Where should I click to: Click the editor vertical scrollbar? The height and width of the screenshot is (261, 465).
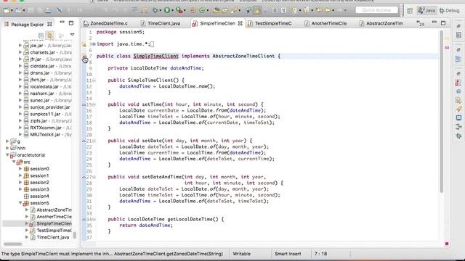point(441,112)
